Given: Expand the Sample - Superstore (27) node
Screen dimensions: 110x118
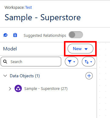Looking at the screenshot, I should tap(10, 89).
